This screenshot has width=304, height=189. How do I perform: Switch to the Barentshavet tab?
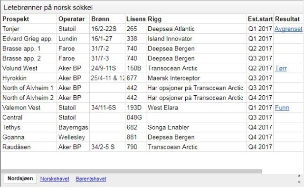click(91, 179)
